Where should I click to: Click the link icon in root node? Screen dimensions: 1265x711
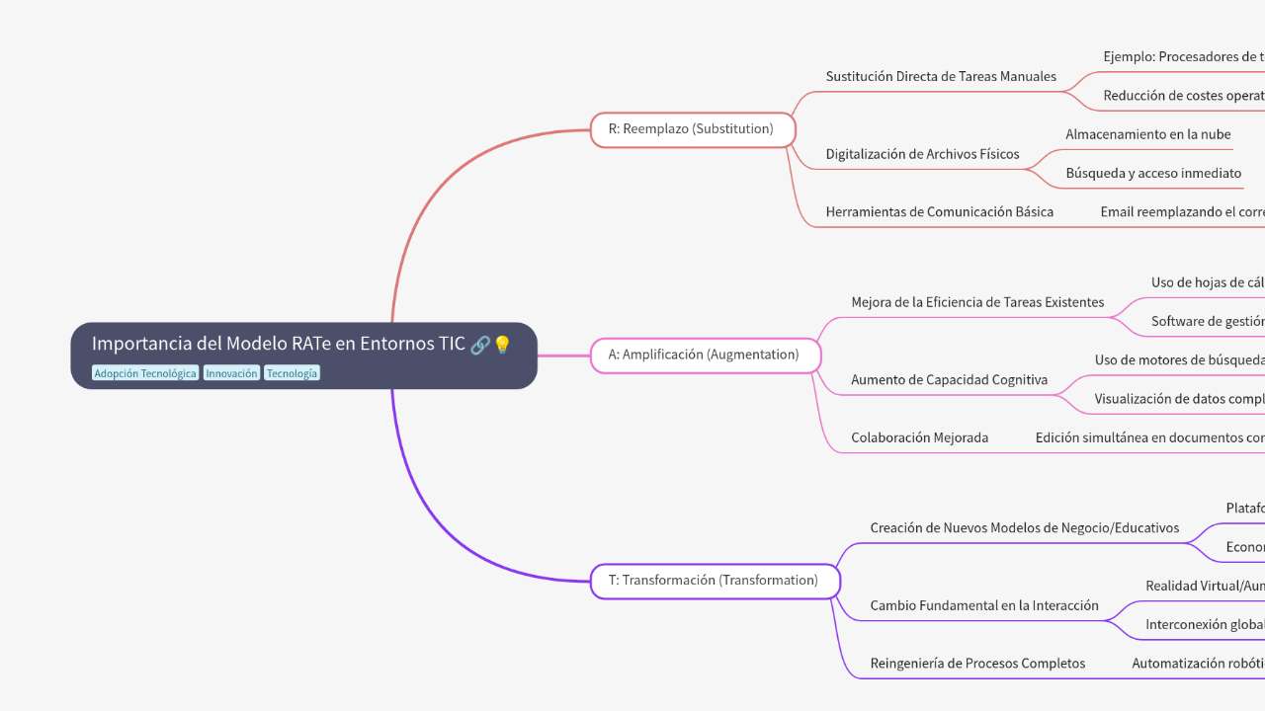click(480, 345)
